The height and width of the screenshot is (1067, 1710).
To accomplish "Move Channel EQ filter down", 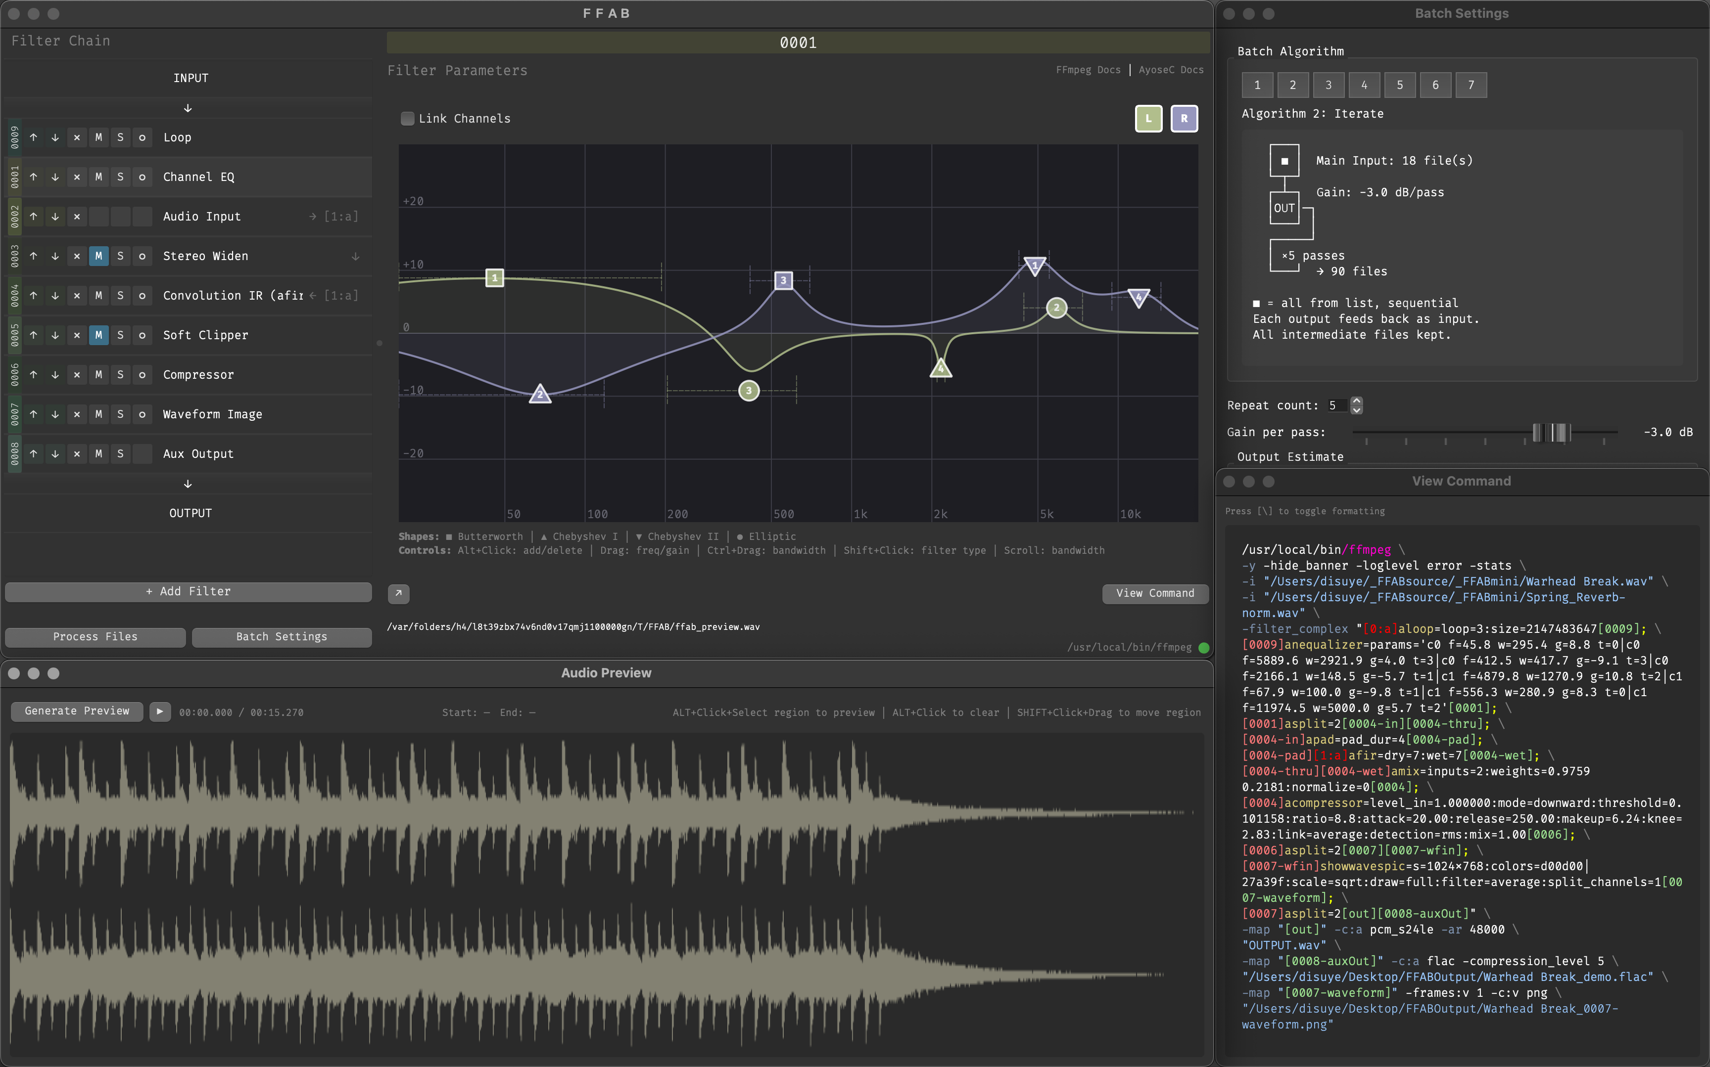I will point(55,177).
